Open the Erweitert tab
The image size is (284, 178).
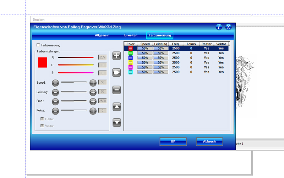tap(131, 35)
